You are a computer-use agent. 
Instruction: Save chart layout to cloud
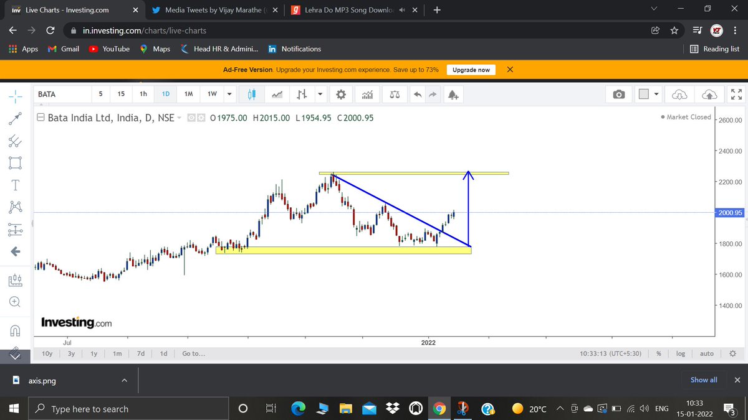[x=709, y=94]
